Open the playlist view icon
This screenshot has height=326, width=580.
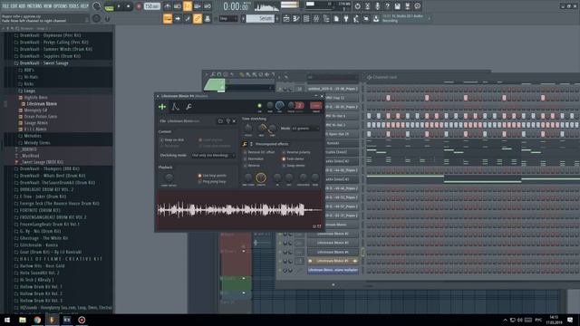click(x=286, y=18)
